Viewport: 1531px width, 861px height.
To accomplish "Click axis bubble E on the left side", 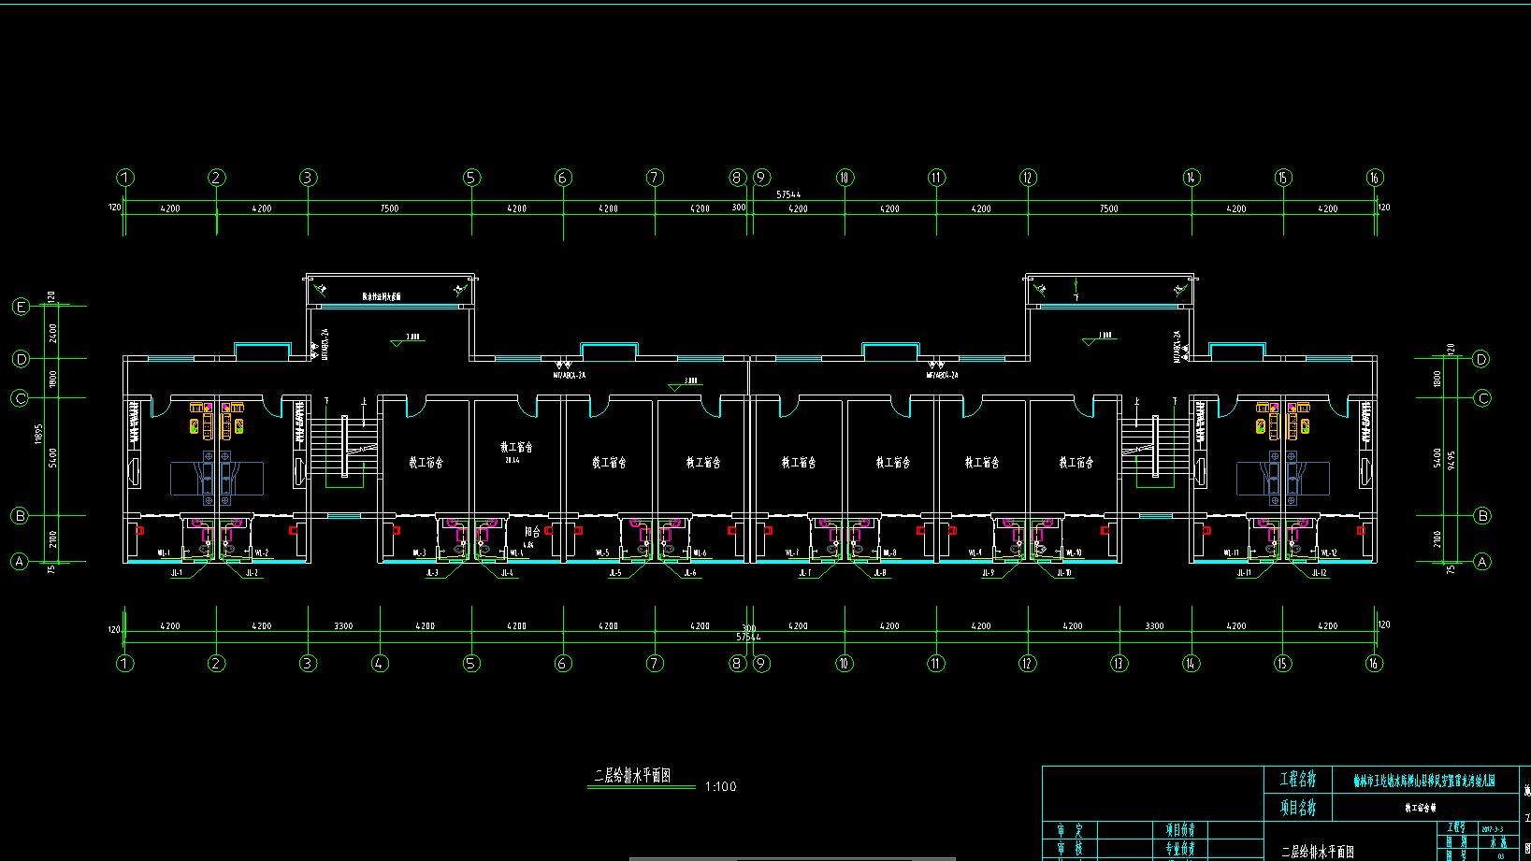I will tap(20, 307).
